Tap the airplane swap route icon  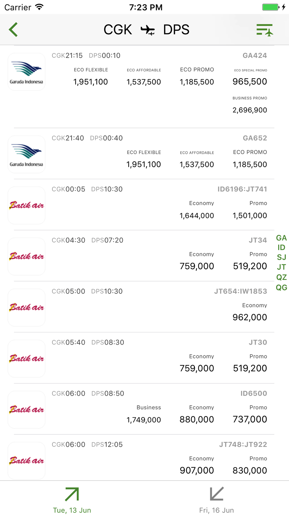click(x=148, y=30)
